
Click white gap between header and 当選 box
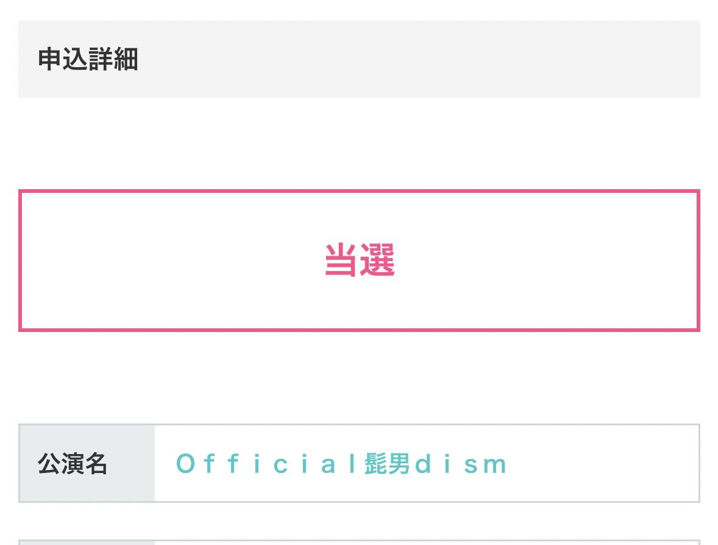(359, 143)
